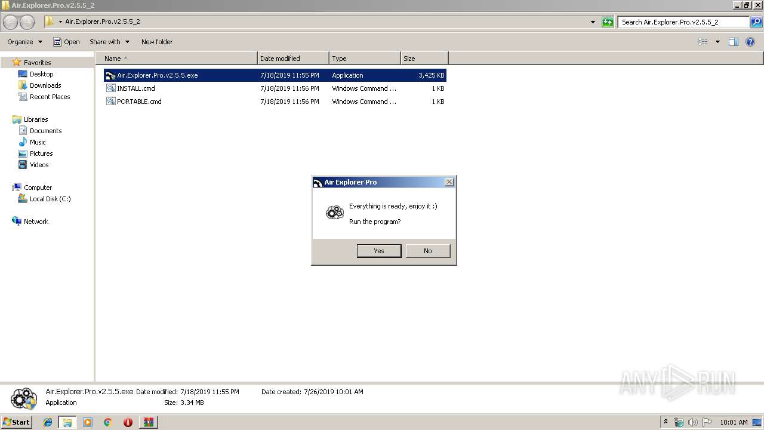The image size is (764, 430).
Task: Click the WinRAR taskbar icon
Action: pos(148,422)
